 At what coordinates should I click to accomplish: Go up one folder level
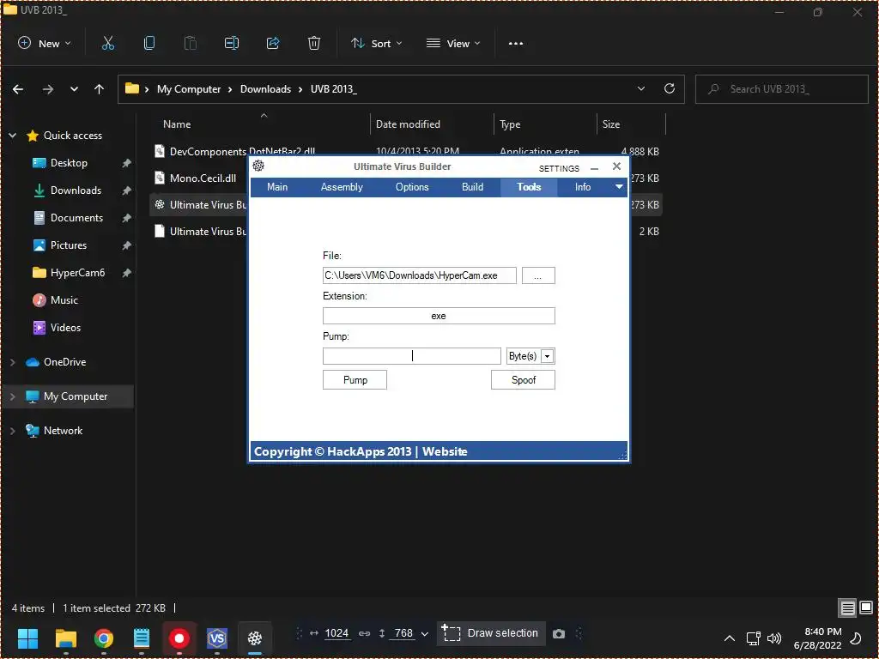tap(100, 89)
